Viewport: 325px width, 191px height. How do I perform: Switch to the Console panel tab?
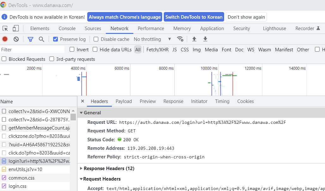(x=67, y=29)
